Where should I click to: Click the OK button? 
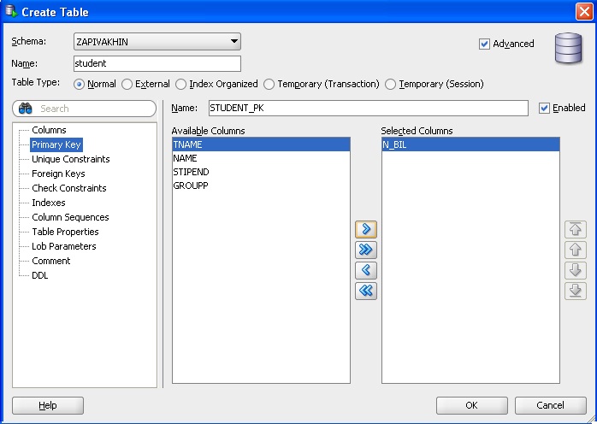472,405
